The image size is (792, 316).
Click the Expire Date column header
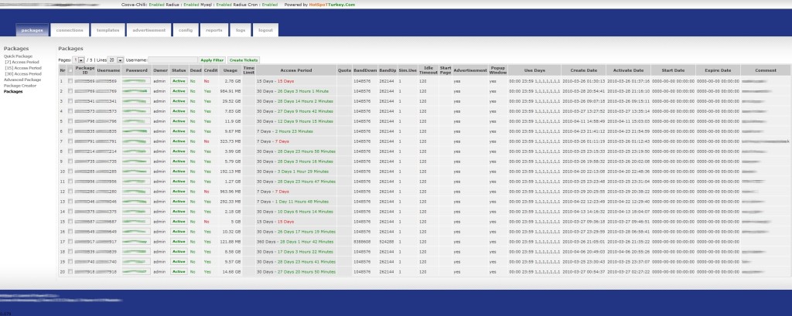(x=719, y=70)
